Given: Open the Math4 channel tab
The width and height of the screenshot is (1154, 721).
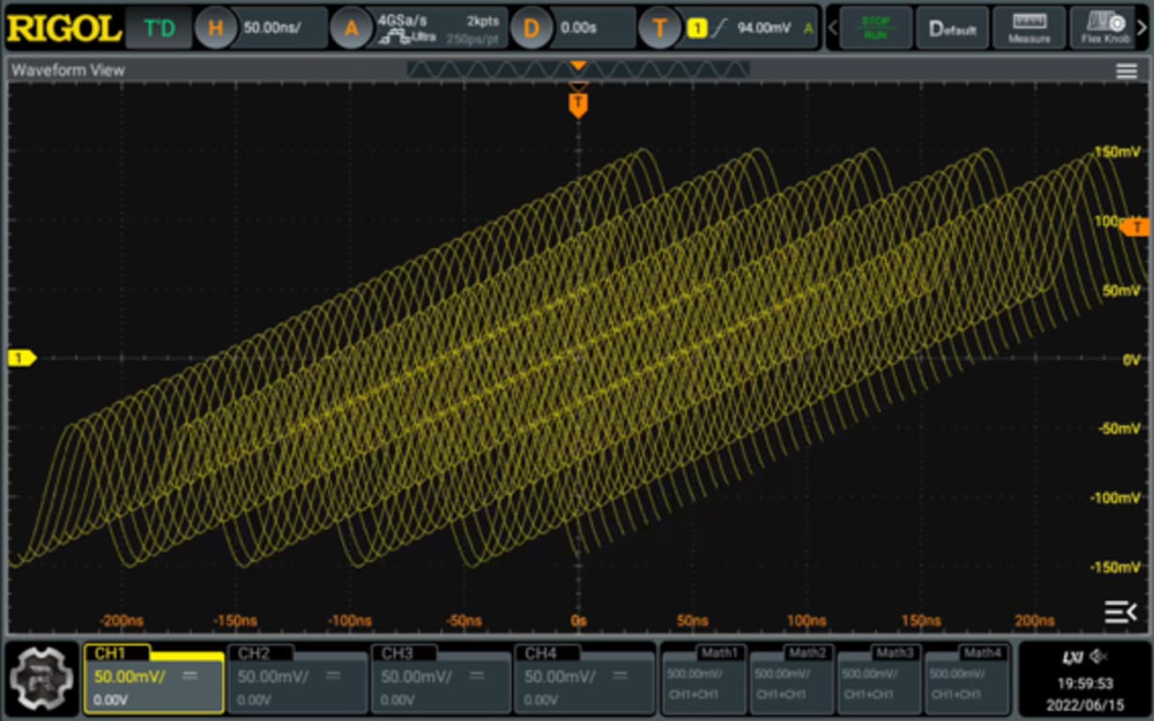Looking at the screenshot, I should (x=982, y=652).
